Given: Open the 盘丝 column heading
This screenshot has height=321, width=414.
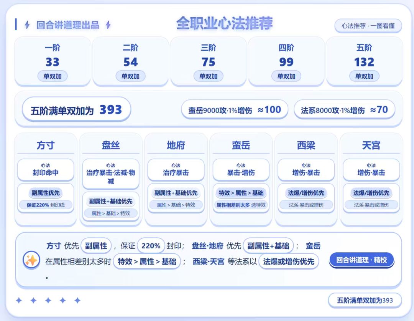Looking at the screenshot, I should 111,145.
